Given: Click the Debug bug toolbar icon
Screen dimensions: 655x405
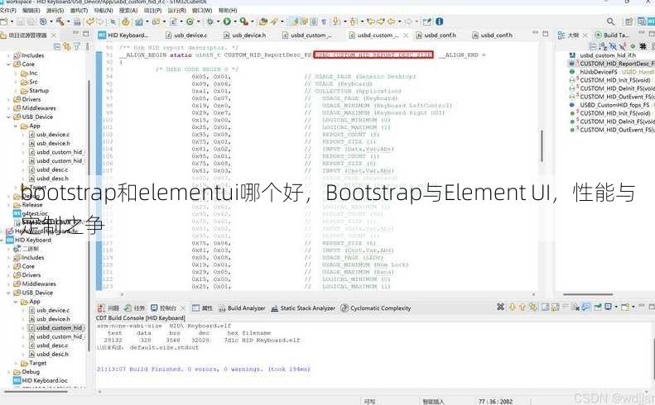Looking at the screenshot, I should click(210, 21).
